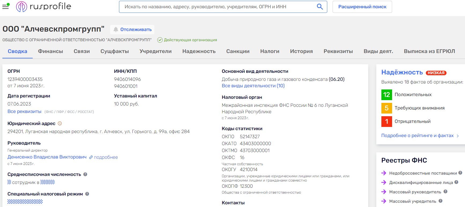465x207 pixels.
Task: Click help icon after Массовый руководитель
Action: (x=445, y=191)
